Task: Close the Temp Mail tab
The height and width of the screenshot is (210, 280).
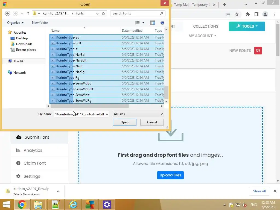Action: tap(214, 5)
